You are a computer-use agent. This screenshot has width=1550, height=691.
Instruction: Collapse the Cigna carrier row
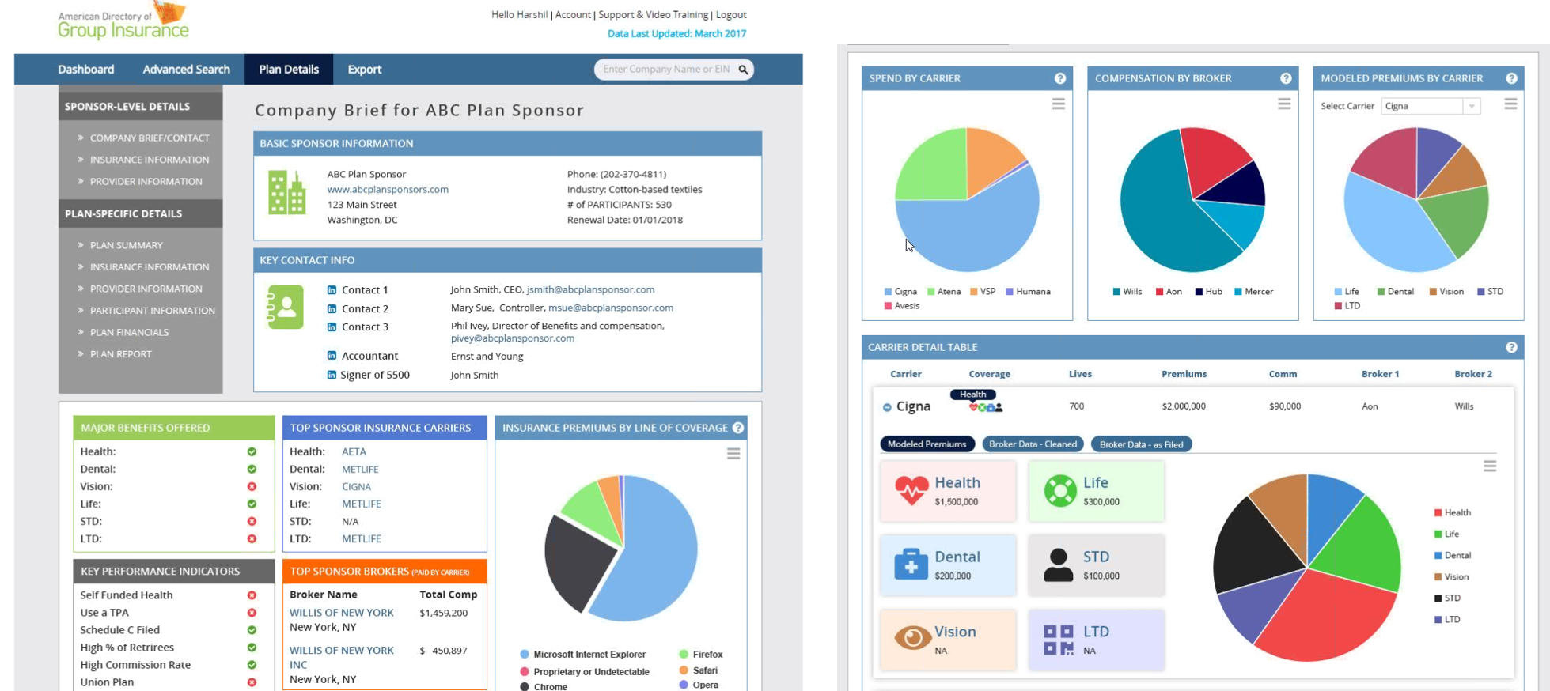[887, 407]
